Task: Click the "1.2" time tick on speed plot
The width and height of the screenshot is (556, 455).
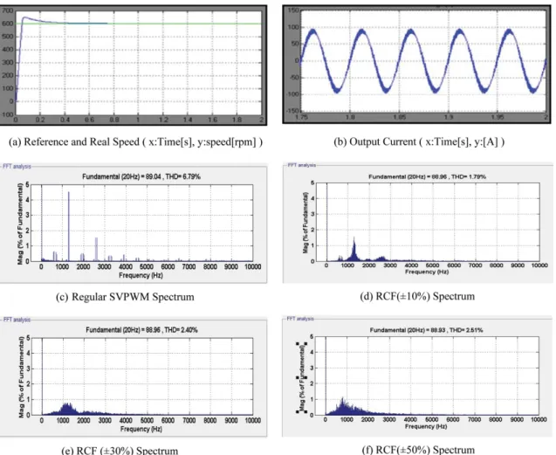Action: (162, 120)
